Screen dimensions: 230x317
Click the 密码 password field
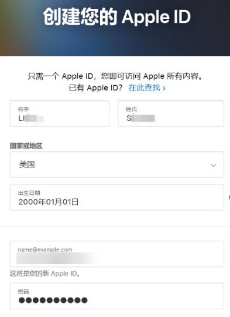click(x=117, y=296)
